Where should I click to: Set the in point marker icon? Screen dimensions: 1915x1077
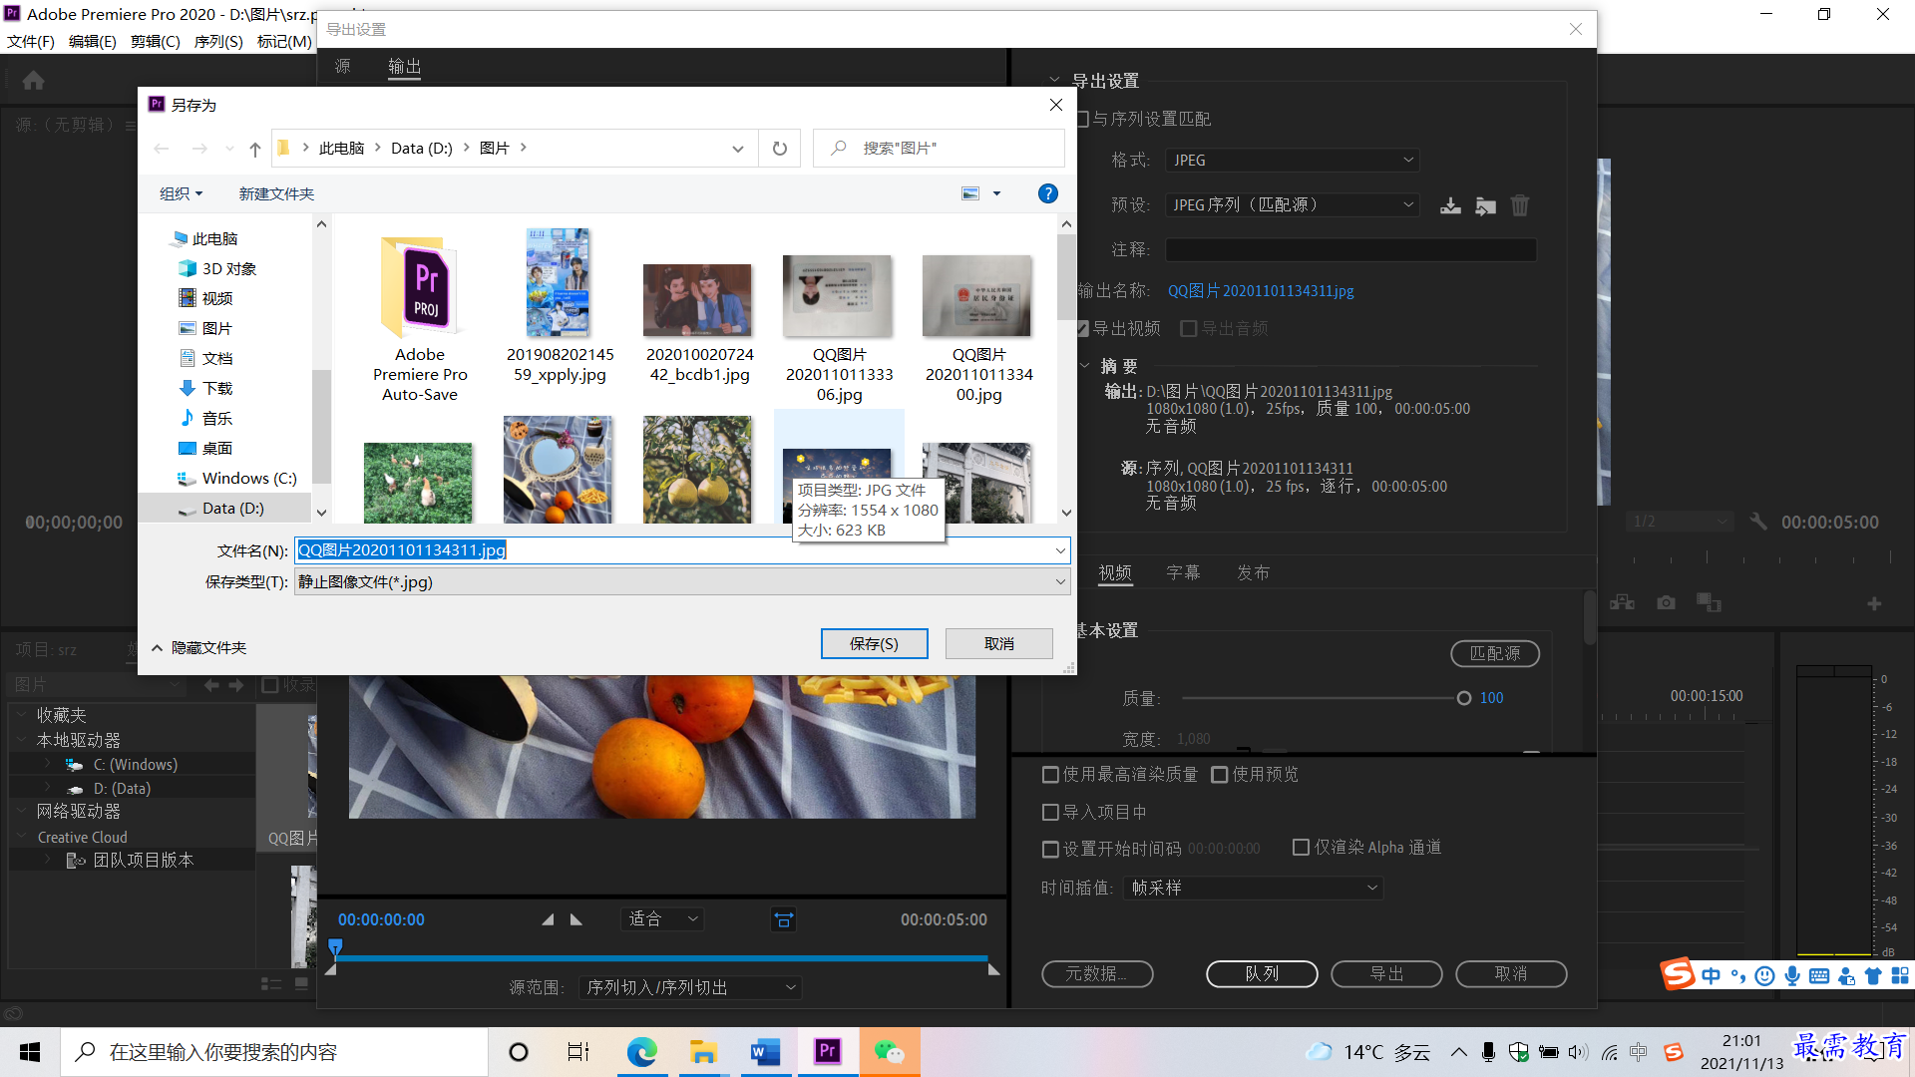tap(548, 919)
